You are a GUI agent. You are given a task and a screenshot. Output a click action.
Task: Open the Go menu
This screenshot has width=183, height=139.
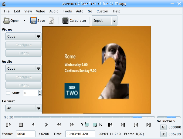[90, 11]
